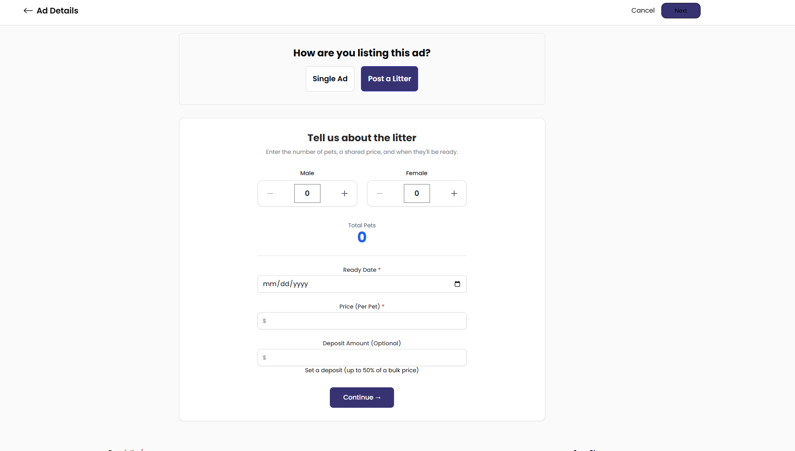
Task: Increase the Female pet count
Action: [454, 193]
